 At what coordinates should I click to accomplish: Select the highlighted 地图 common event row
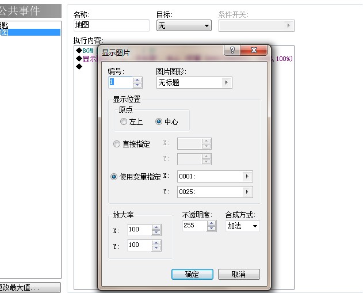click(30, 32)
